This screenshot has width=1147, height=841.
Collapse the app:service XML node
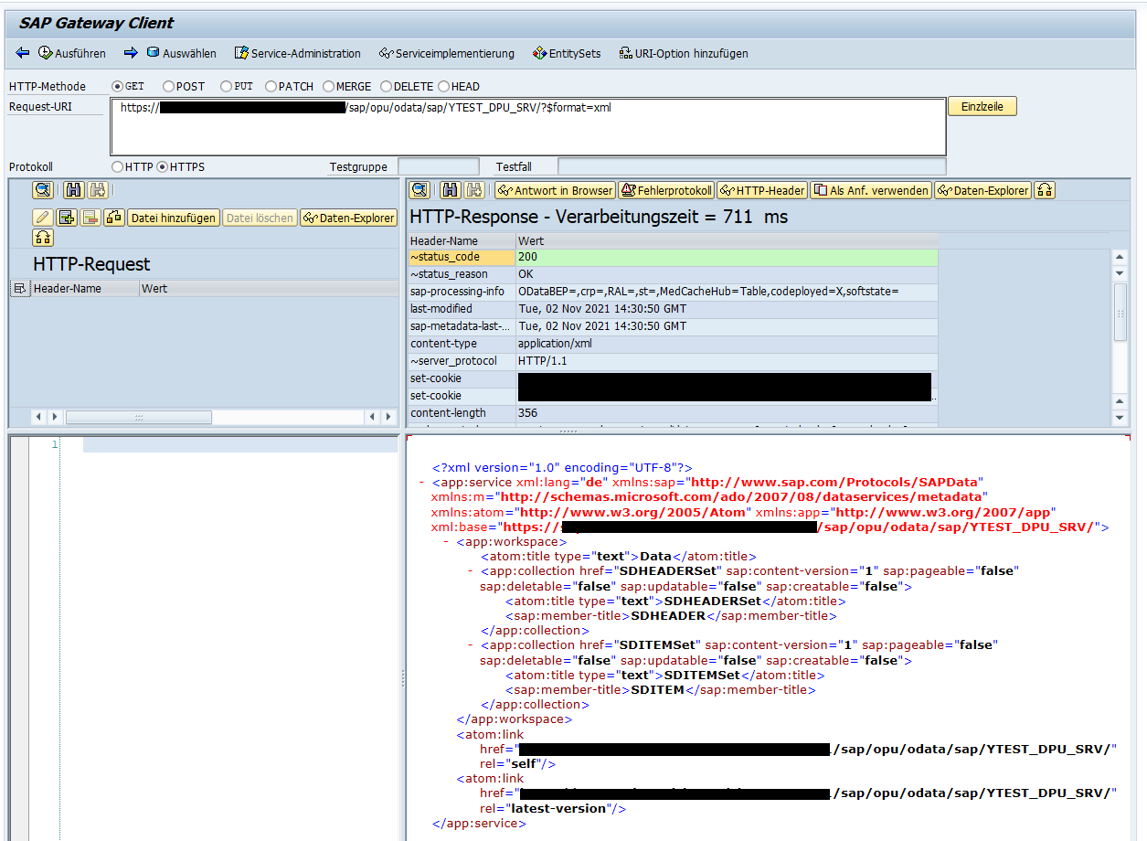pyautogui.click(x=420, y=482)
